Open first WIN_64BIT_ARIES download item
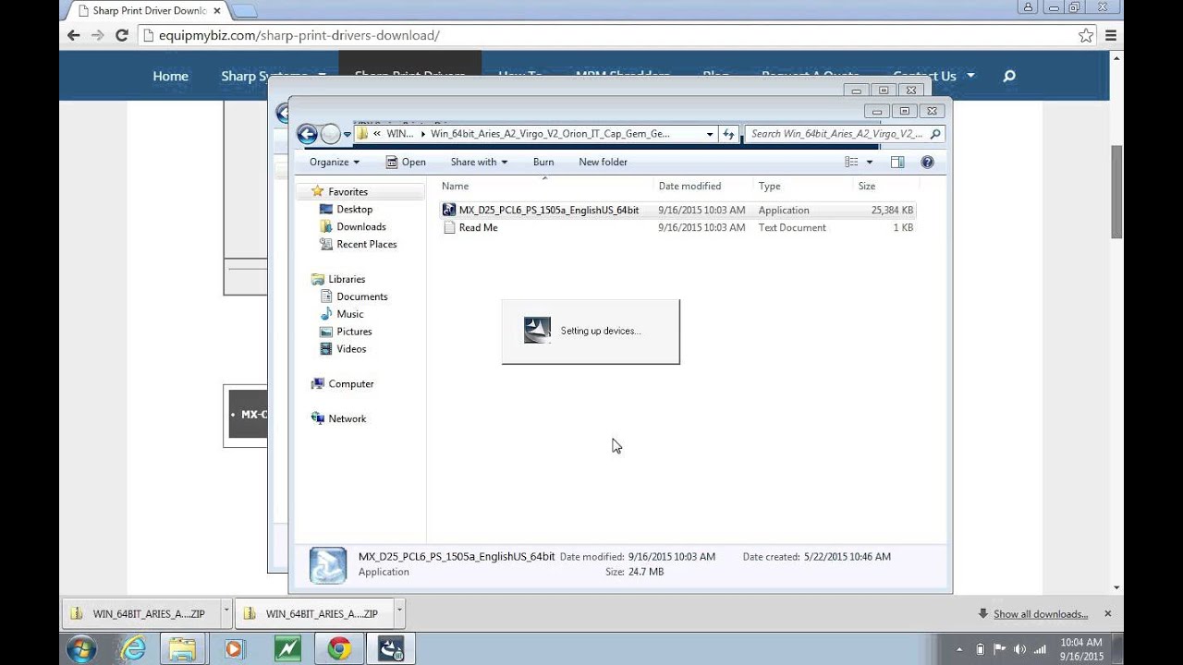 (x=140, y=613)
